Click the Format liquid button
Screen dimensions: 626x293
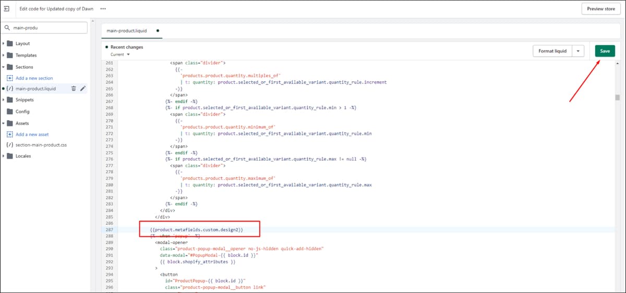pyautogui.click(x=552, y=51)
